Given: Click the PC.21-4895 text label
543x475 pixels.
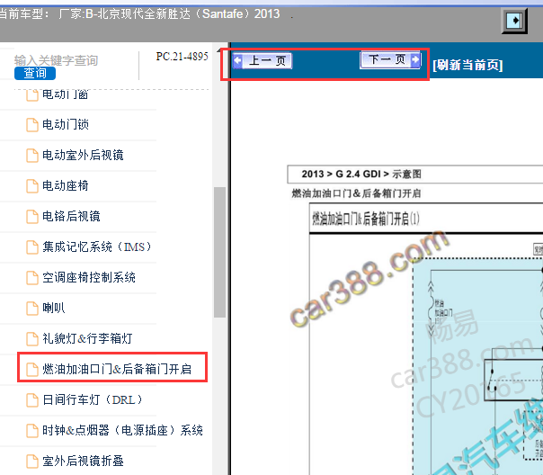Looking at the screenshot, I should pyautogui.click(x=182, y=56).
